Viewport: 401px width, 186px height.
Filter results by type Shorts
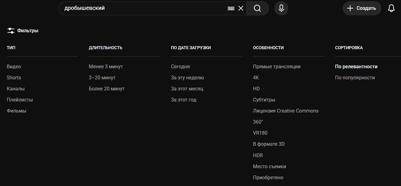[x=14, y=77]
